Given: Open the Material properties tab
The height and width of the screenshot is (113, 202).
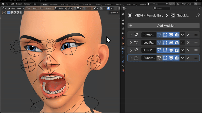Looking at the screenshot, I should pos(123,71).
